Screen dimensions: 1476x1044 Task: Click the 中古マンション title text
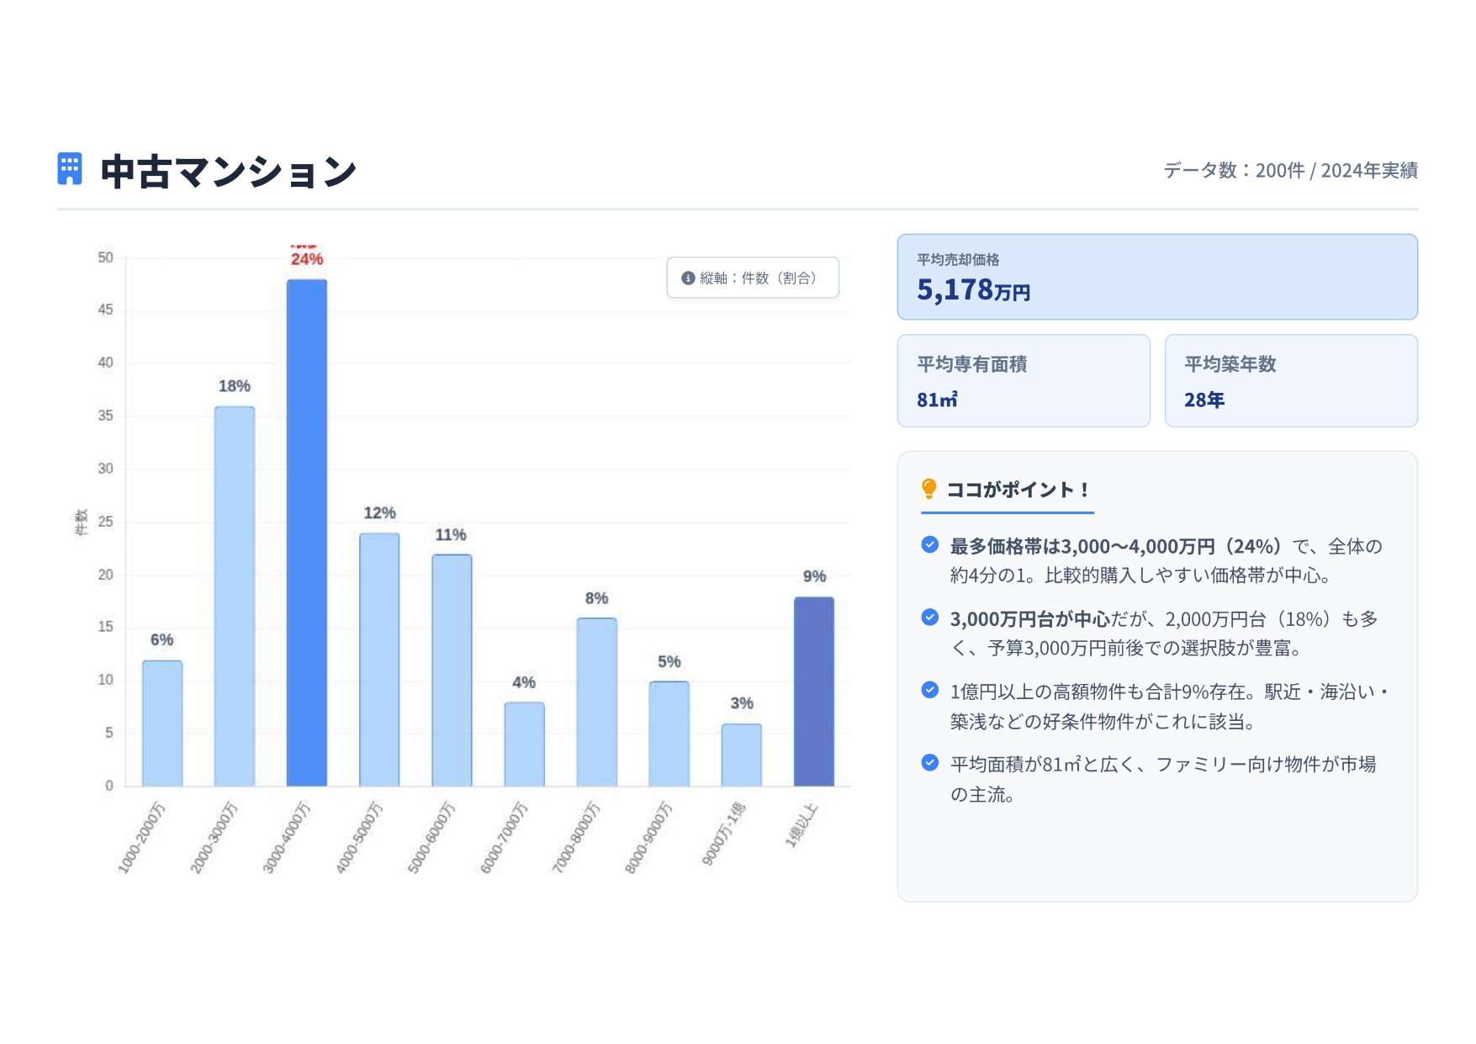[x=229, y=172]
